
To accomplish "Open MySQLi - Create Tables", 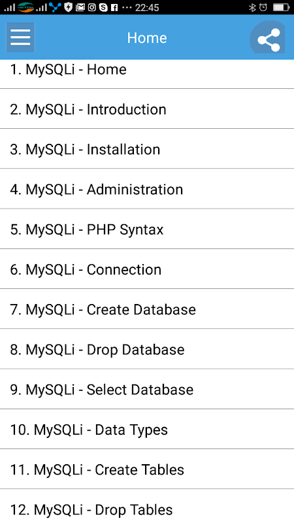I will [147, 469].
